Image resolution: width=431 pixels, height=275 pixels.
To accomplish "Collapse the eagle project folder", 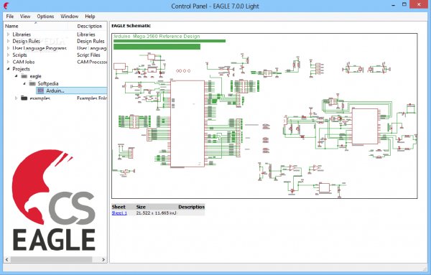I will (17, 76).
